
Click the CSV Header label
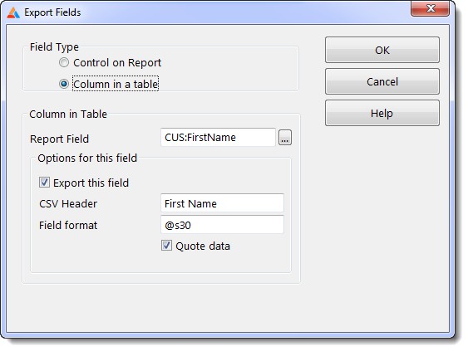68,204
